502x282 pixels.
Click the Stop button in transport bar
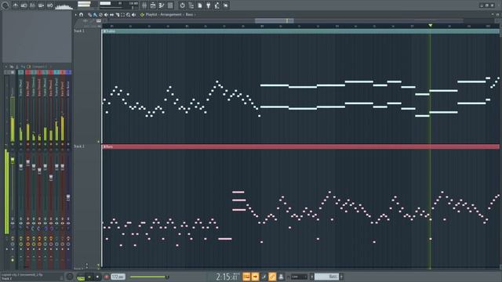pyautogui.click(x=97, y=277)
